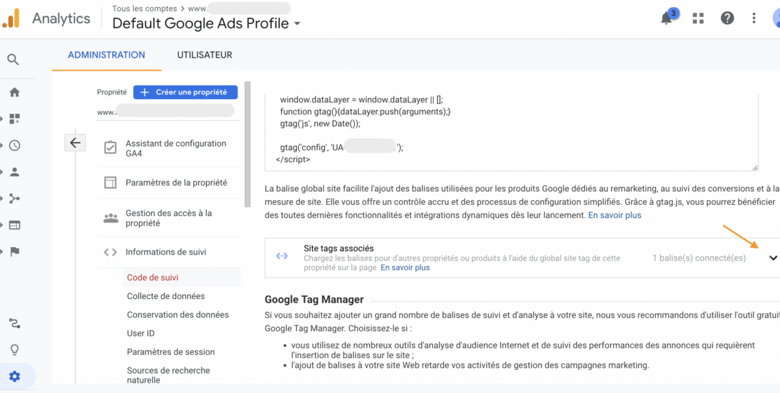
Task: Switch to the UTILISATEUR tab
Action: coord(204,55)
